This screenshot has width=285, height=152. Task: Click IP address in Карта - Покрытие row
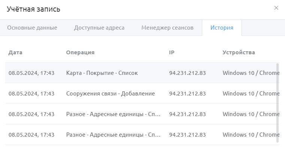pyautogui.click(x=187, y=73)
